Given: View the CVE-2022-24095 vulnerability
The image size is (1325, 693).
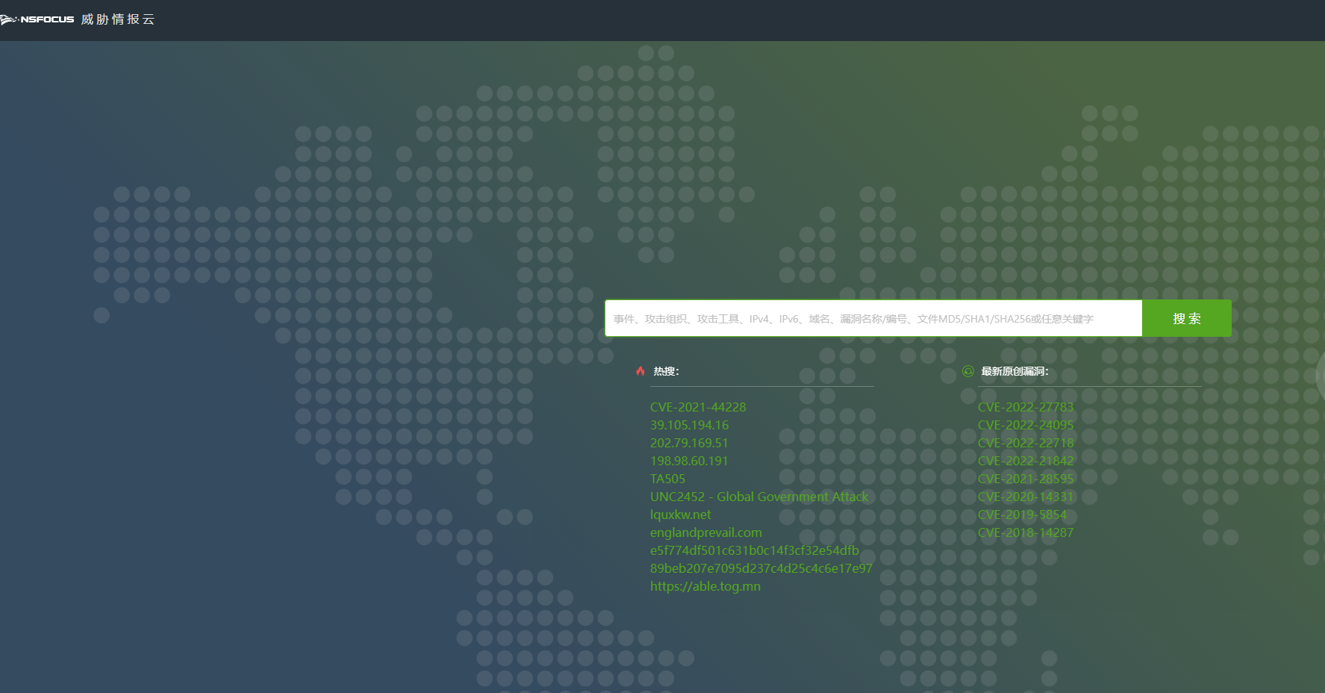Looking at the screenshot, I should (1025, 425).
